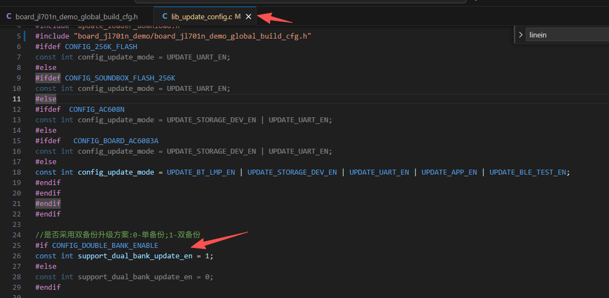Viewport: 609px width, 298px height.
Task: Click config_update_mode variable on line 18
Action: pyautogui.click(x=116, y=172)
